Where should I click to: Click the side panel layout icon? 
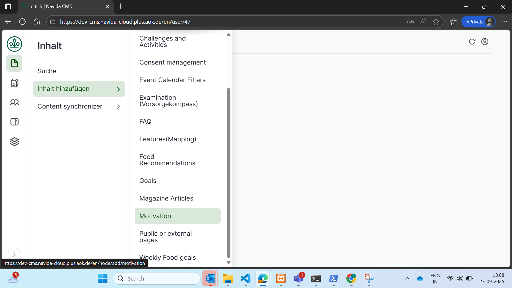14,122
